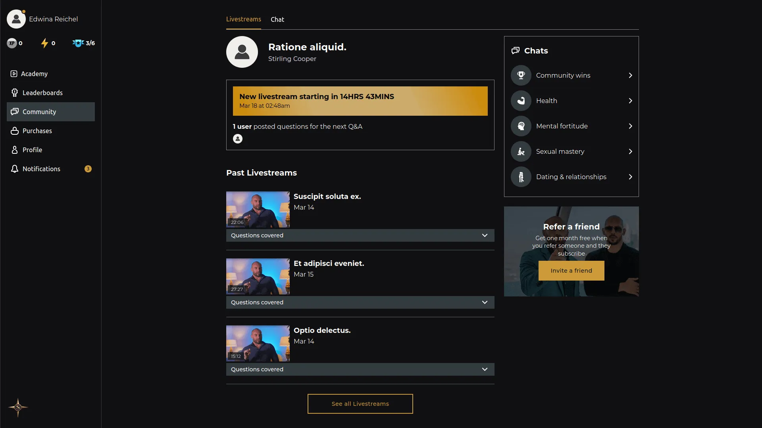762x428 pixels.
Task: Click the Community wins trophy icon
Action: point(521,75)
